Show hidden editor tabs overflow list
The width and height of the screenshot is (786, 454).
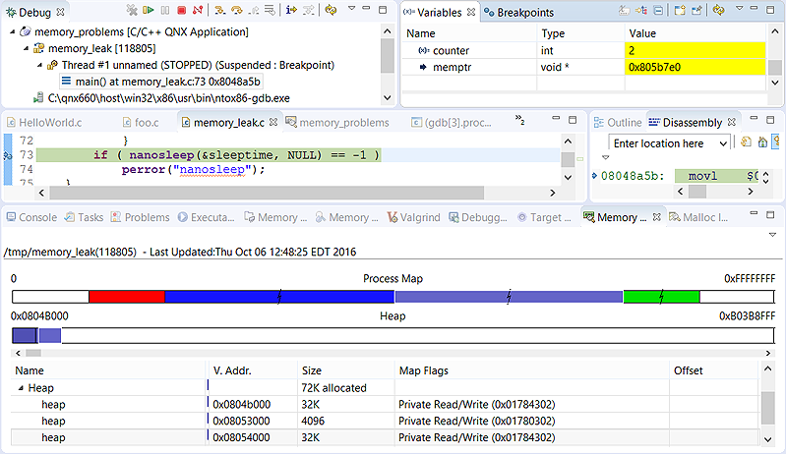click(520, 122)
